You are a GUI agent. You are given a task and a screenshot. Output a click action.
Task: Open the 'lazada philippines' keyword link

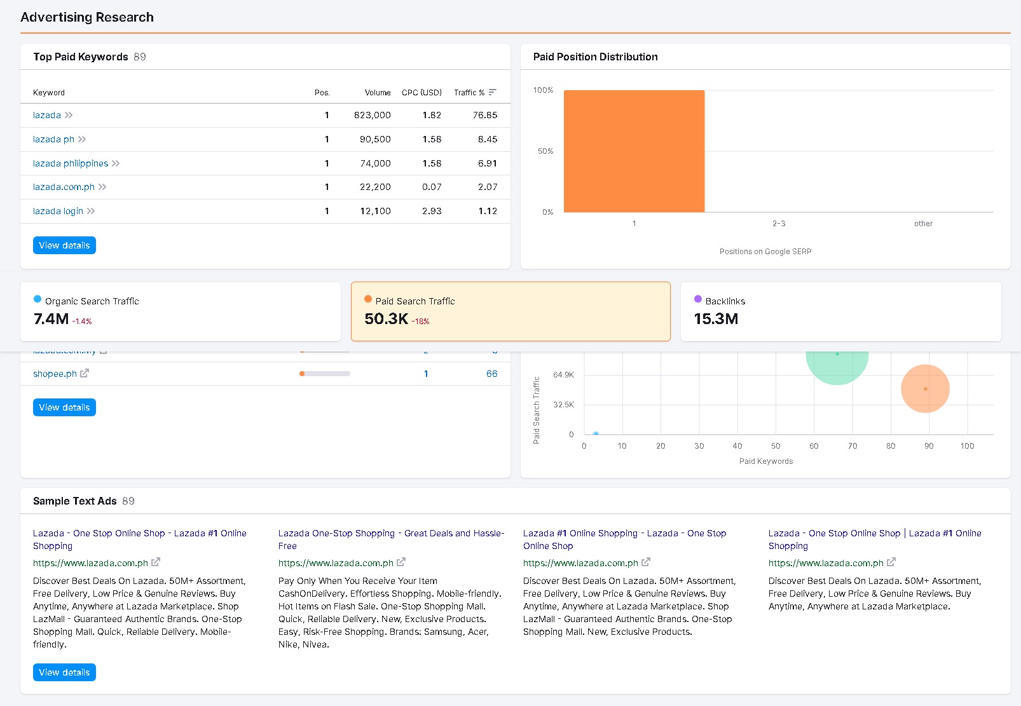pos(71,163)
